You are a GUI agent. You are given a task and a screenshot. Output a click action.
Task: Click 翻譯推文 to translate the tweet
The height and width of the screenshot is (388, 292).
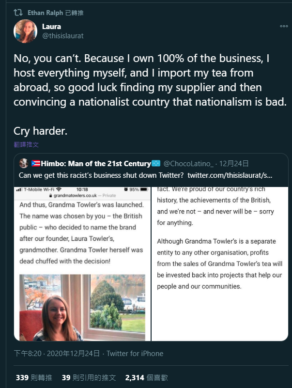pos(26,144)
